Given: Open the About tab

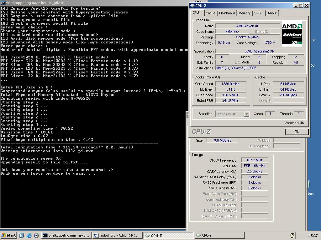Looking at the screenshot, I should point(272,13).
